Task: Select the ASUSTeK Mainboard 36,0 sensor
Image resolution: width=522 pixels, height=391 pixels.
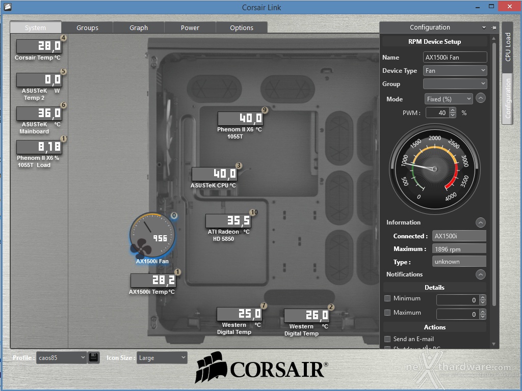Action: point(39,114)
